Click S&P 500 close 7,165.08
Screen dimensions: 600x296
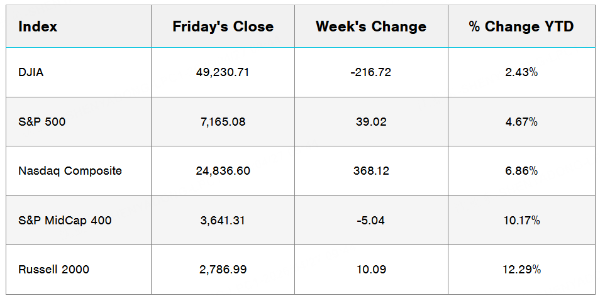coord(223,121)
